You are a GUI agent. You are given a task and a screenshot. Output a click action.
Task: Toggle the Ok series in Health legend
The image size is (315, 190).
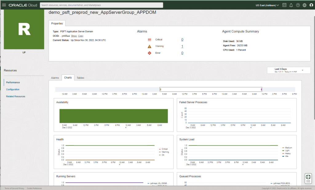[163, 155]
